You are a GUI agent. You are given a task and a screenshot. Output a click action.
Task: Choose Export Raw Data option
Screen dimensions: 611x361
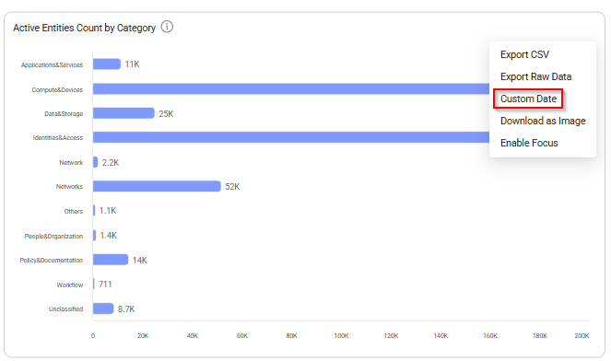535,76
